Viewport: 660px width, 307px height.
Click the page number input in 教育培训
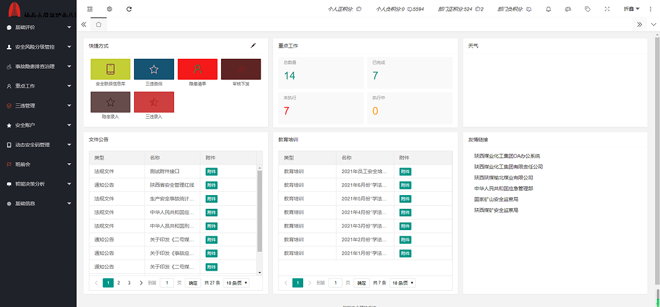336,283
